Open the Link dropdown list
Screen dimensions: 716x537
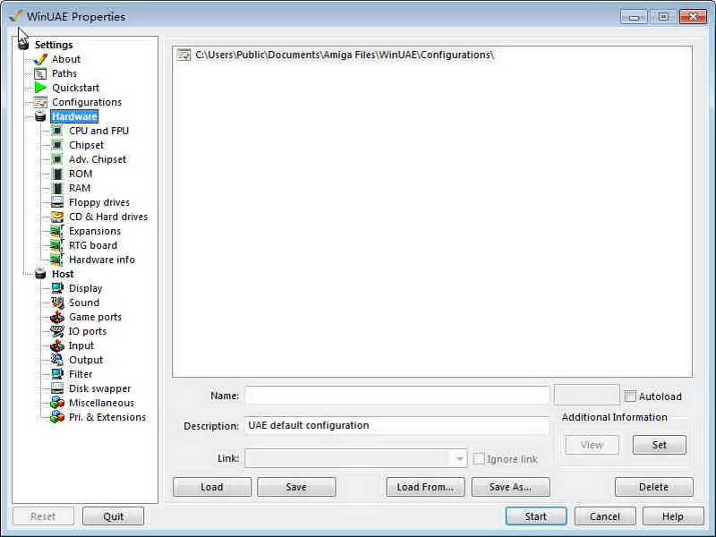(x=459, y=458)
